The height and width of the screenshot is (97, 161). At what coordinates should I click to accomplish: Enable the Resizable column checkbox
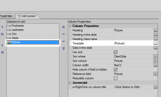pyautogui.click(x=115, y=78)
